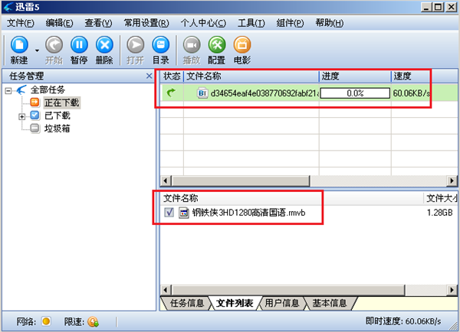460x332 pixels.
Task: Click the 打开 (Open) toolbar icon
Action: [135, 45]
